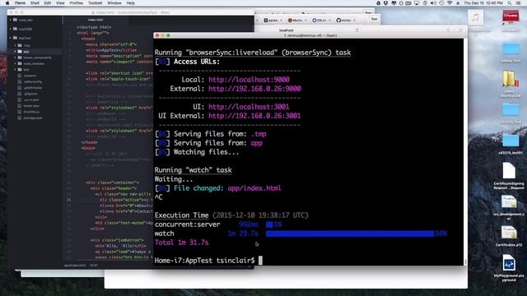
Task: Select the .bowerrc file in Atom tree
Action: pos(30,76)
